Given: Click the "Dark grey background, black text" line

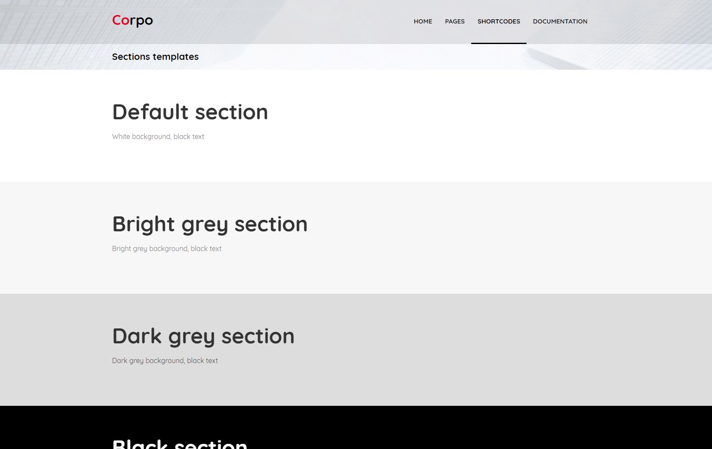Looking at the screenshot, I should tap(165, 360).
